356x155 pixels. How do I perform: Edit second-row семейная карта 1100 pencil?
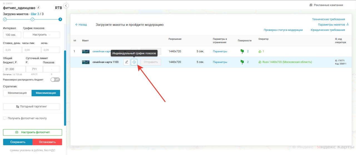coord(127,62)
